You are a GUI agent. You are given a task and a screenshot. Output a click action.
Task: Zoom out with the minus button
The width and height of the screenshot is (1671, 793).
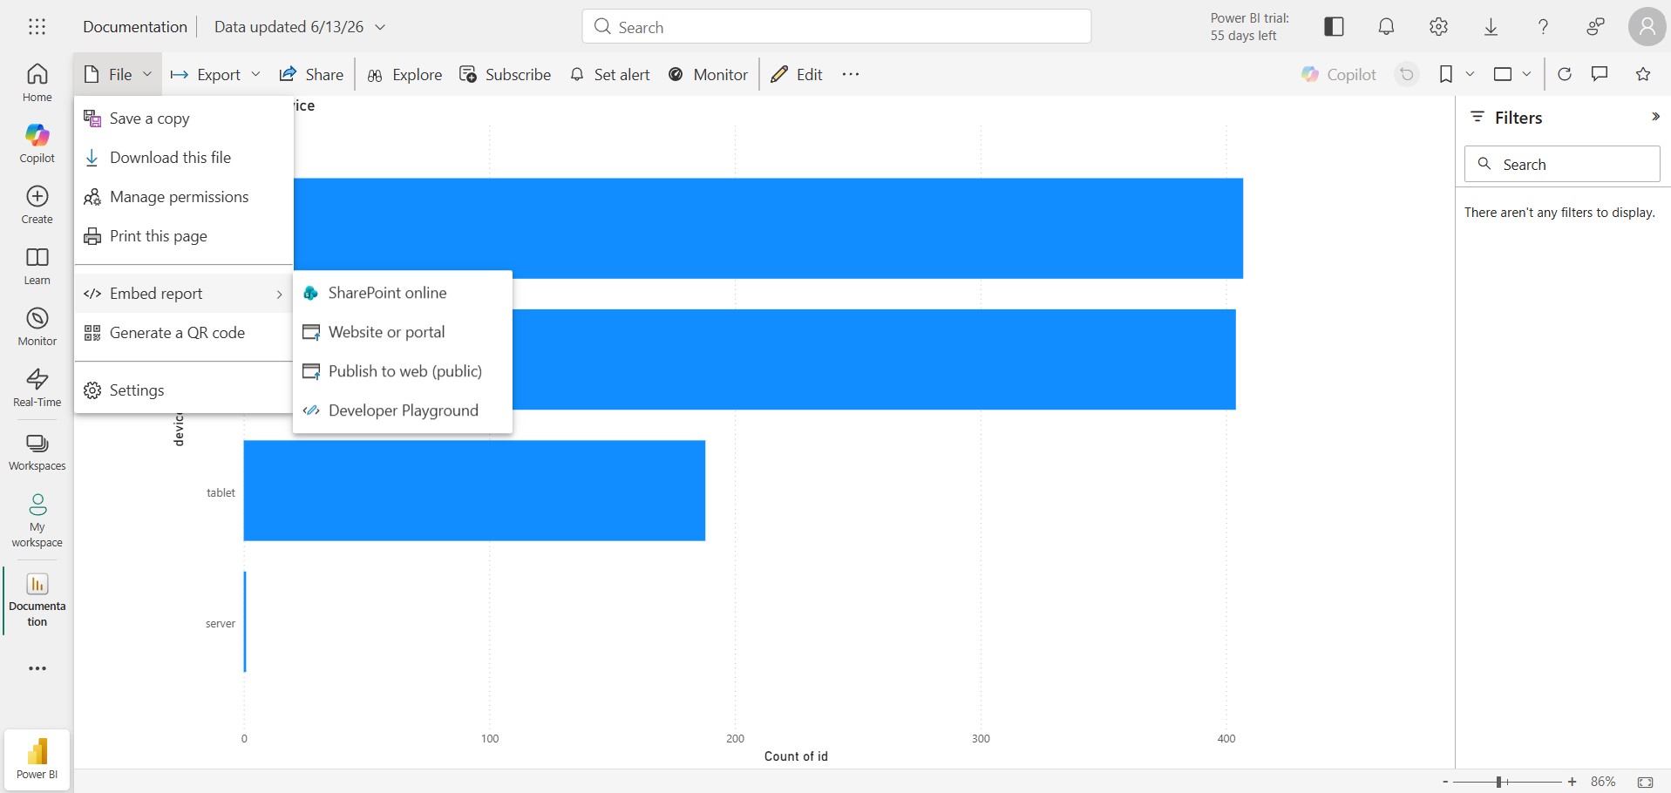tap(1445, 782)
